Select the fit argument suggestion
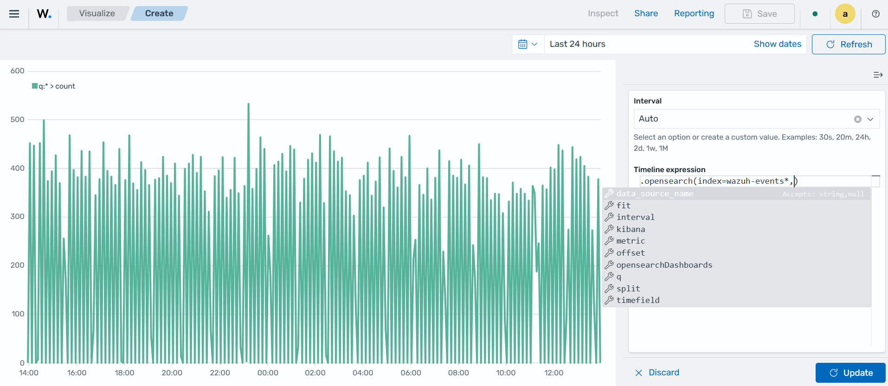The height and width of the screenshot is (386, 888). point(736,206)
